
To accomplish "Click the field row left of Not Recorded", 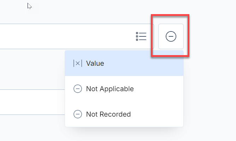I will pyautogui.click(x=33, y=102).
